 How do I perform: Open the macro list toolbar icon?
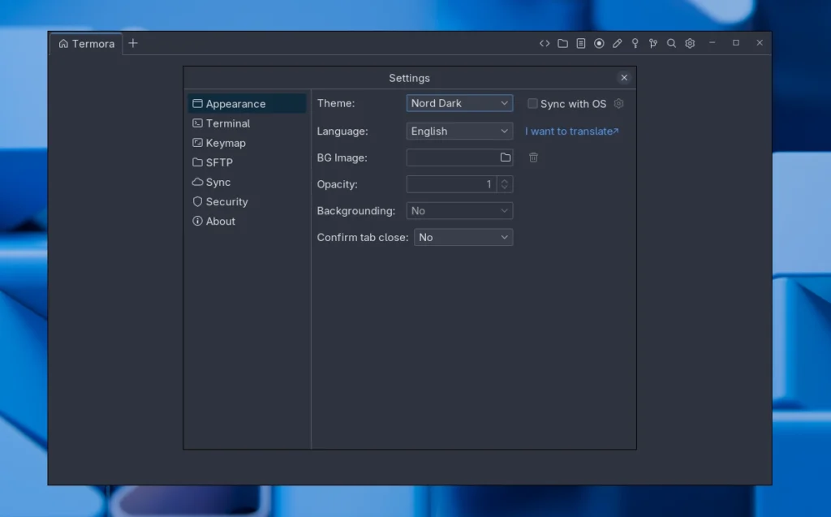pos(581,43)
